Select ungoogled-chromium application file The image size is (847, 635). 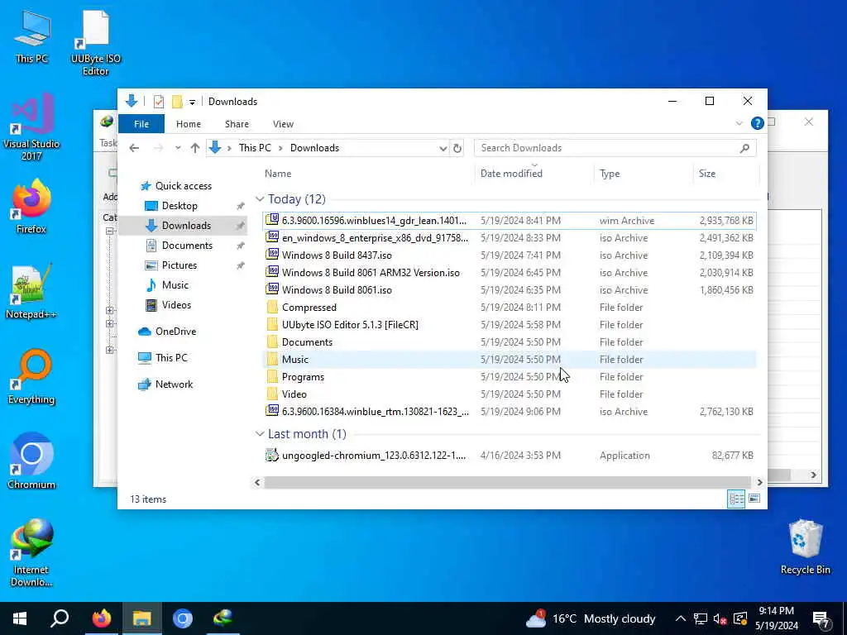coord(509,456)
